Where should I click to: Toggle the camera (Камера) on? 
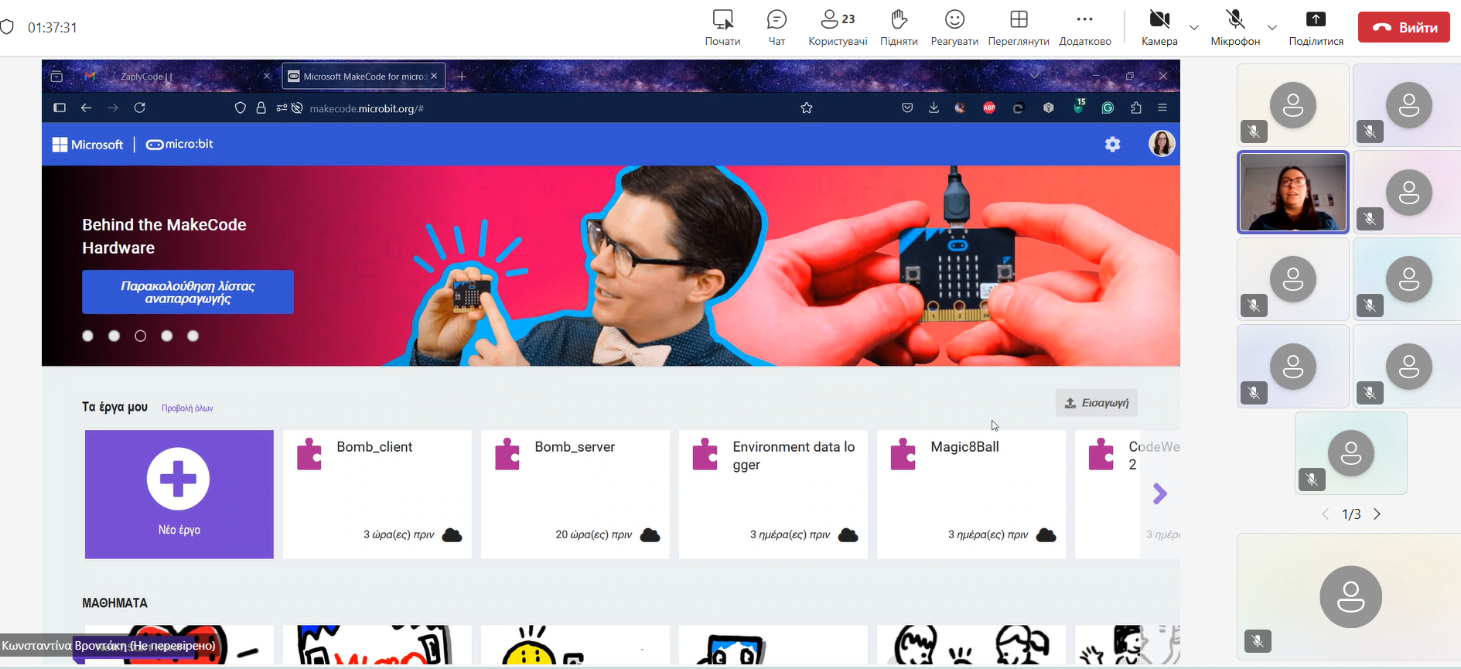[1159, 27]
